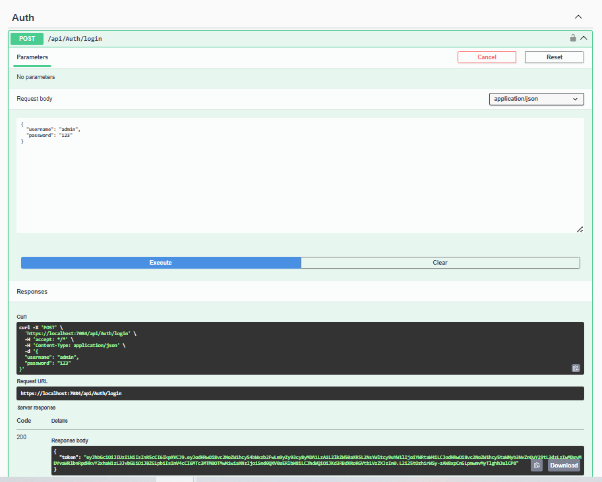602x482 pixels.
Task: Select the Request URL text
Action: click(85, 393)
